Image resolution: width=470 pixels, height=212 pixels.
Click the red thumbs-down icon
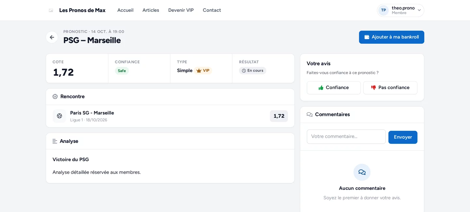[373, 88]
